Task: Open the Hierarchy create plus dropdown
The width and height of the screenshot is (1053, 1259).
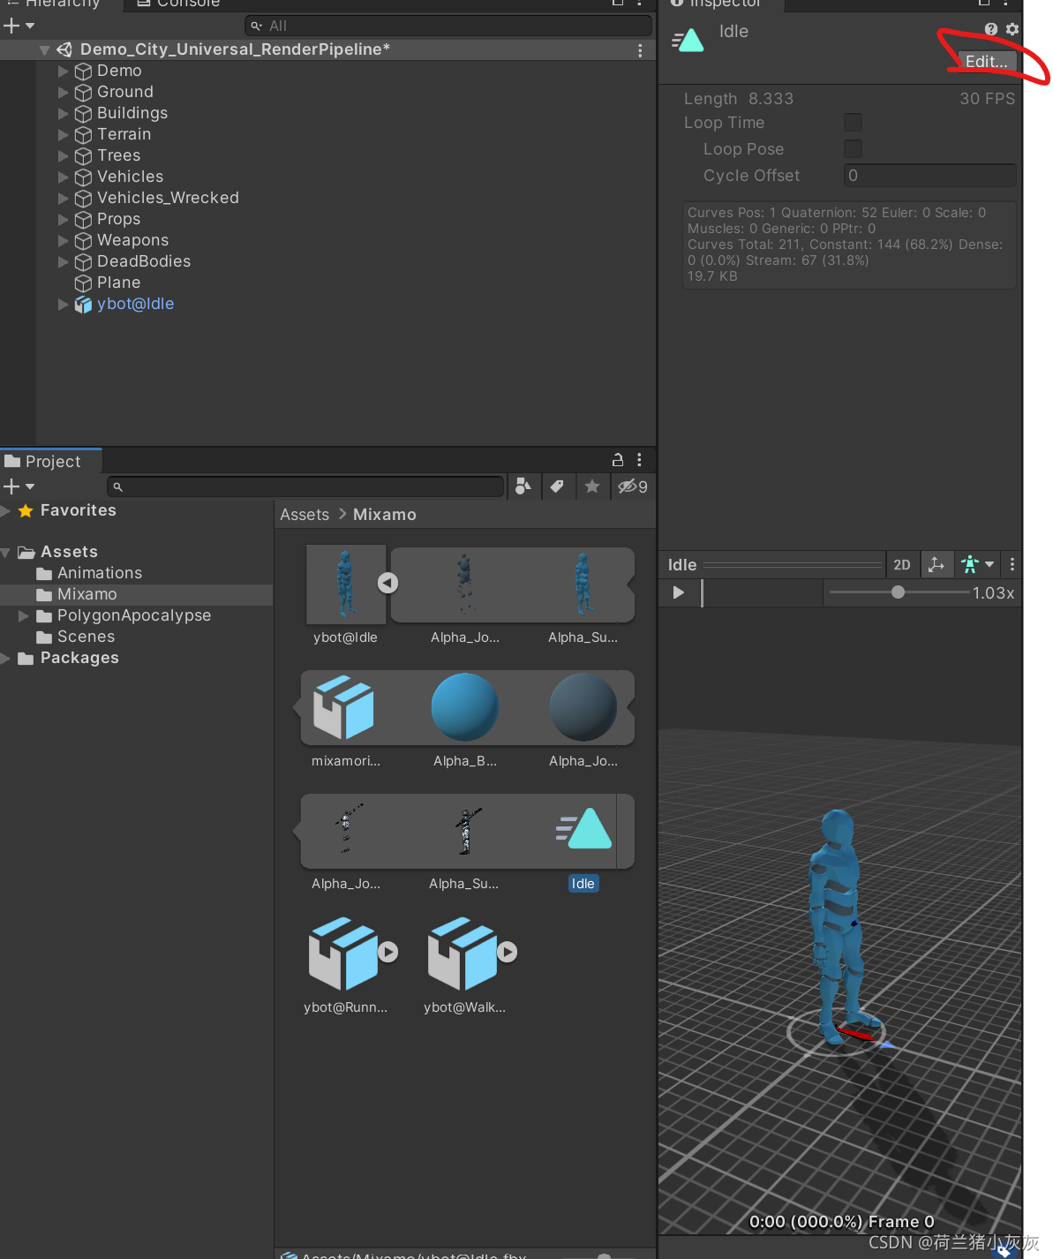Action: coord(19,26)
